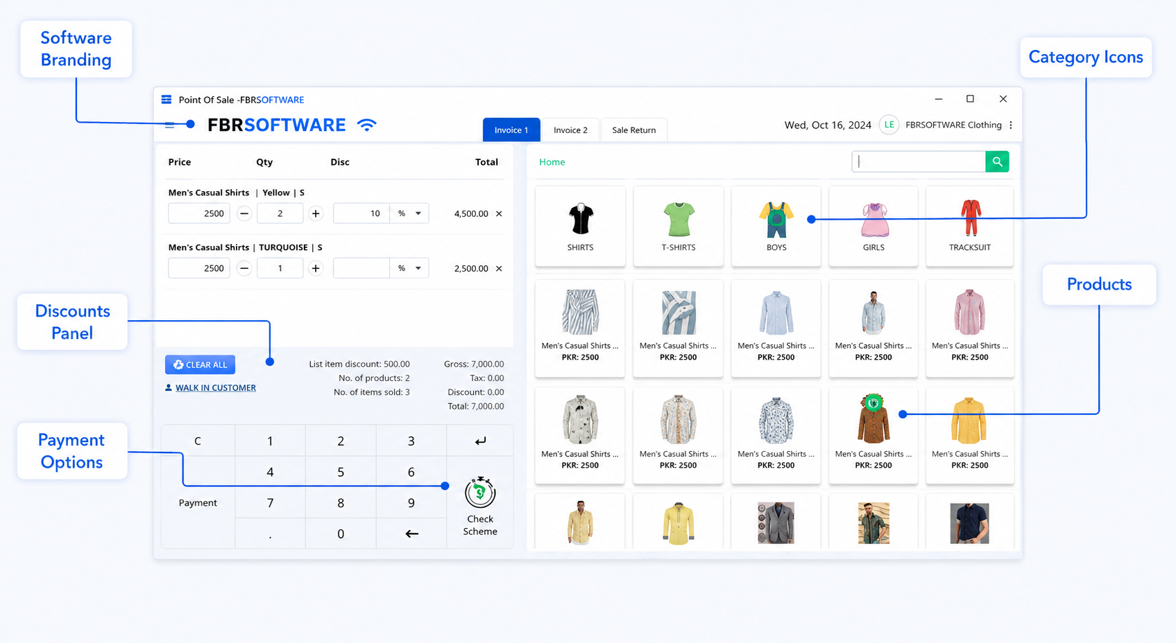Click the 'Total: 7,000.00' summary line
1176x643 pixels.
(476, 406)
